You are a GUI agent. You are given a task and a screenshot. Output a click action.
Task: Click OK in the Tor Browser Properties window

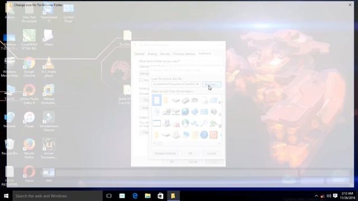[x=172, y=161]
